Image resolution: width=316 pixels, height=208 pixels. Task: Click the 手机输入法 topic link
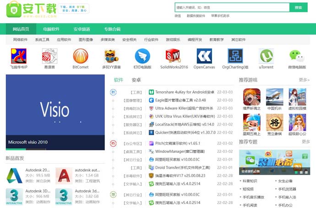coord(287,197)
